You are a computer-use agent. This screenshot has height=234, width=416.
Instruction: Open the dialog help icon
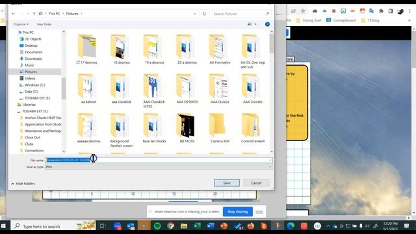(x=267, y=24)
